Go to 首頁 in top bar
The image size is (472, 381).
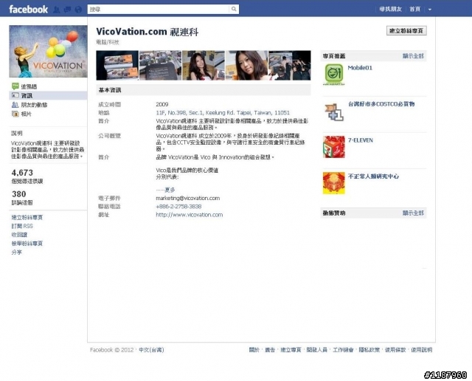click(414, 10)
